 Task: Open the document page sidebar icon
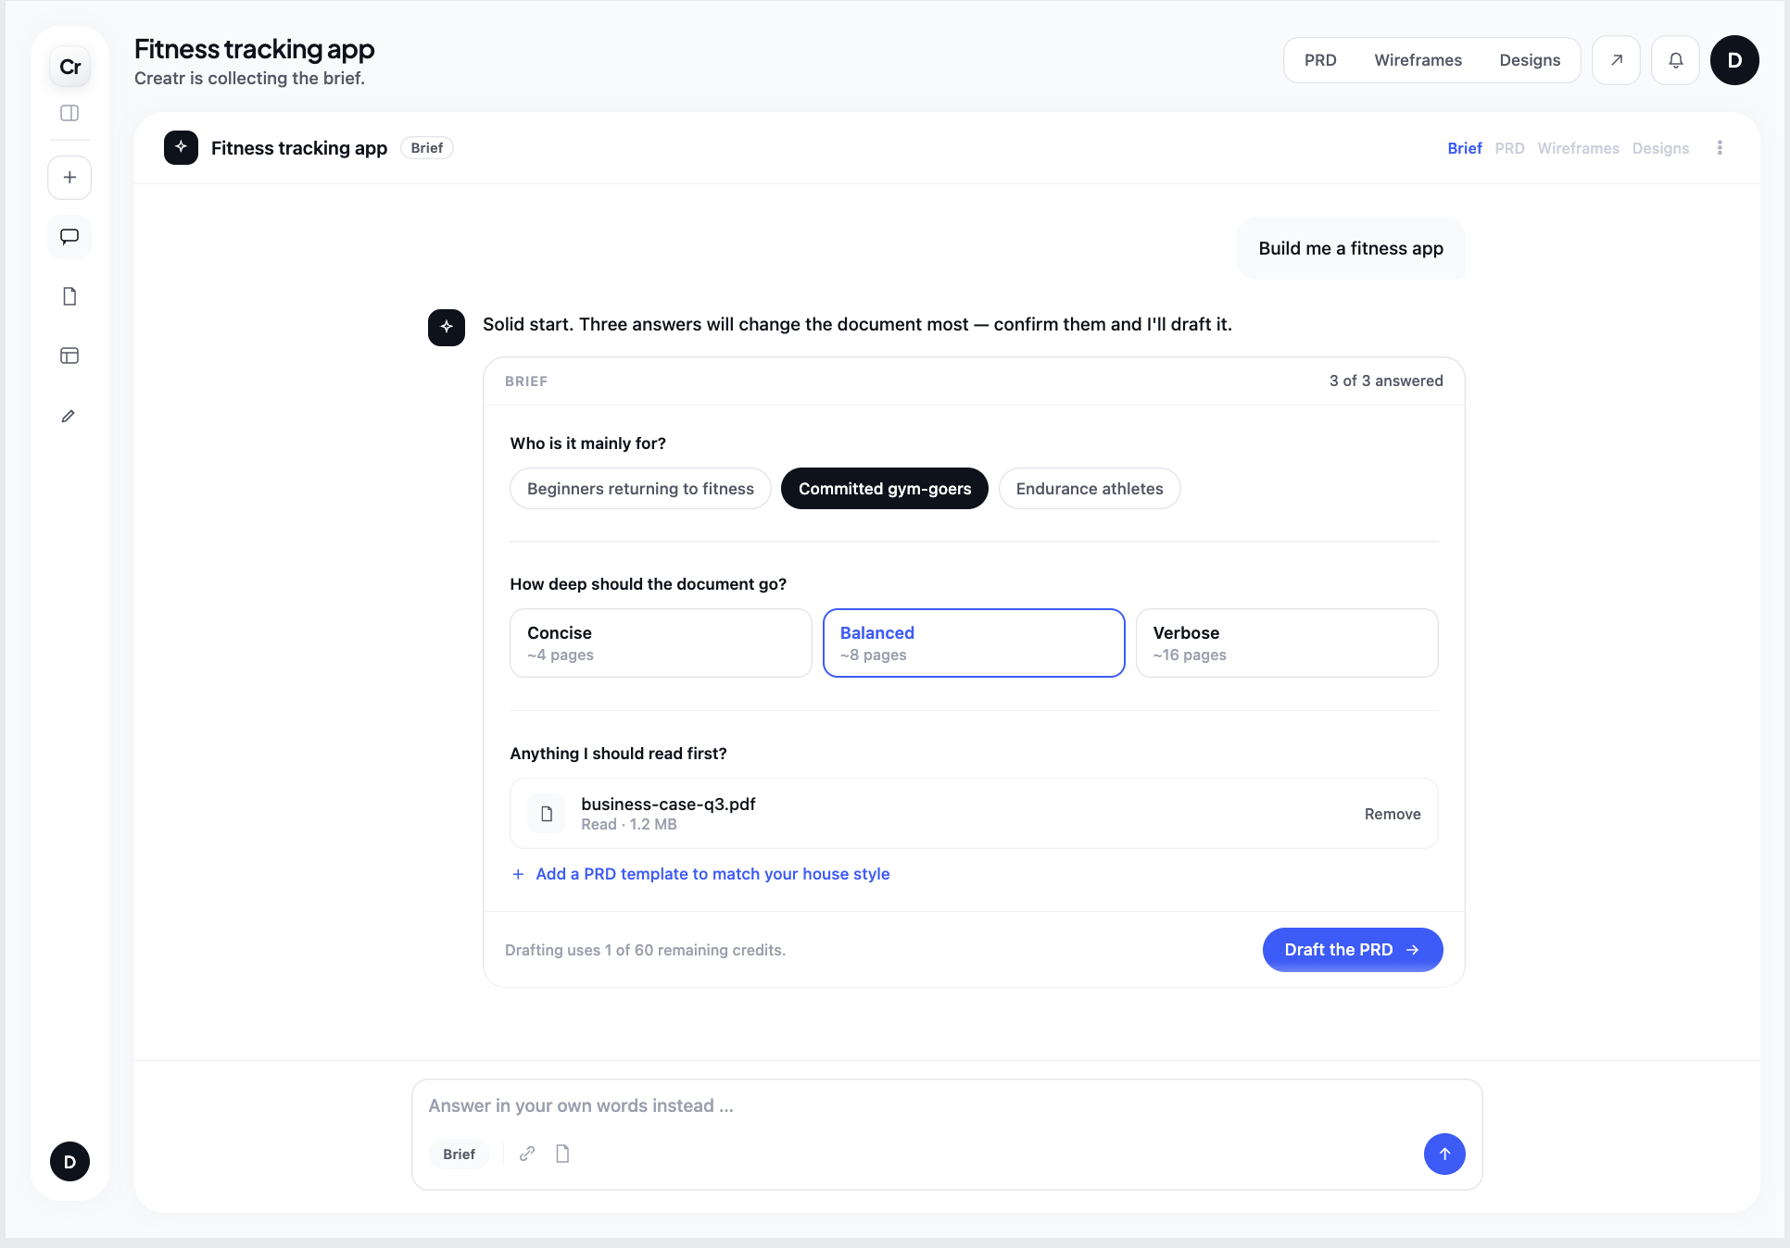click(x=69, y=296)
